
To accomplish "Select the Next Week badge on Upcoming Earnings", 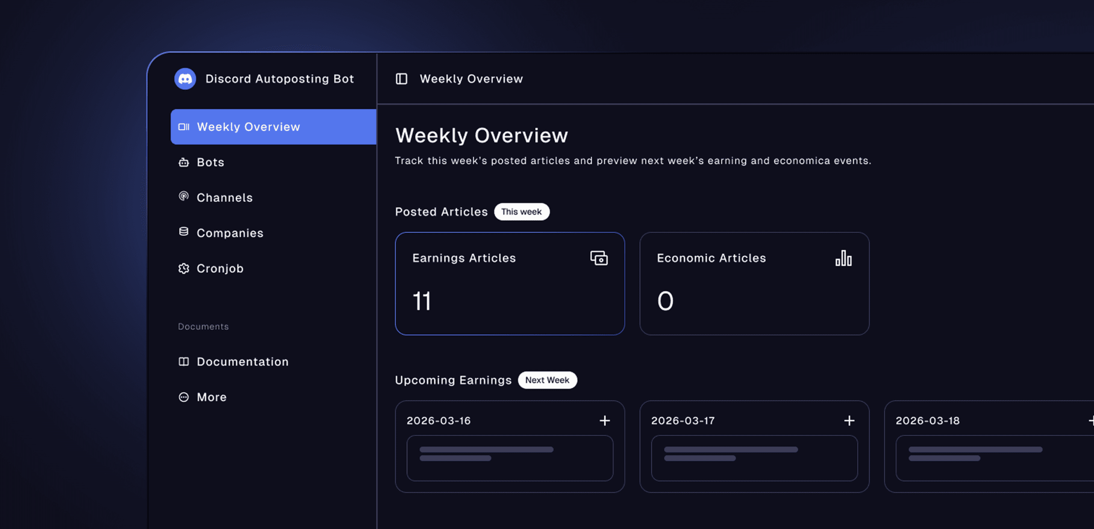I will (x=547, y=380).
